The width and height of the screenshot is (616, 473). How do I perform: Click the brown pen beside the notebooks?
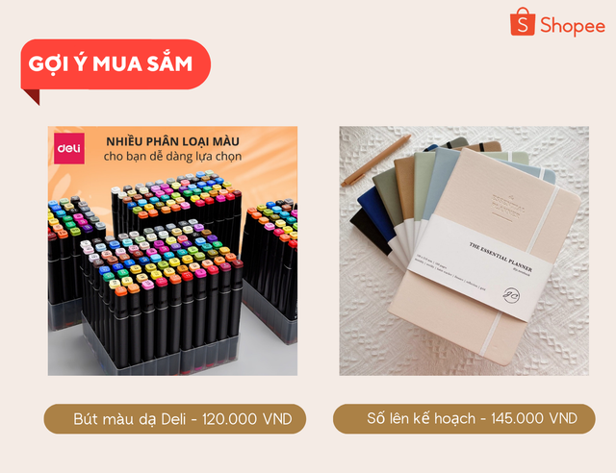click(376, 161)
